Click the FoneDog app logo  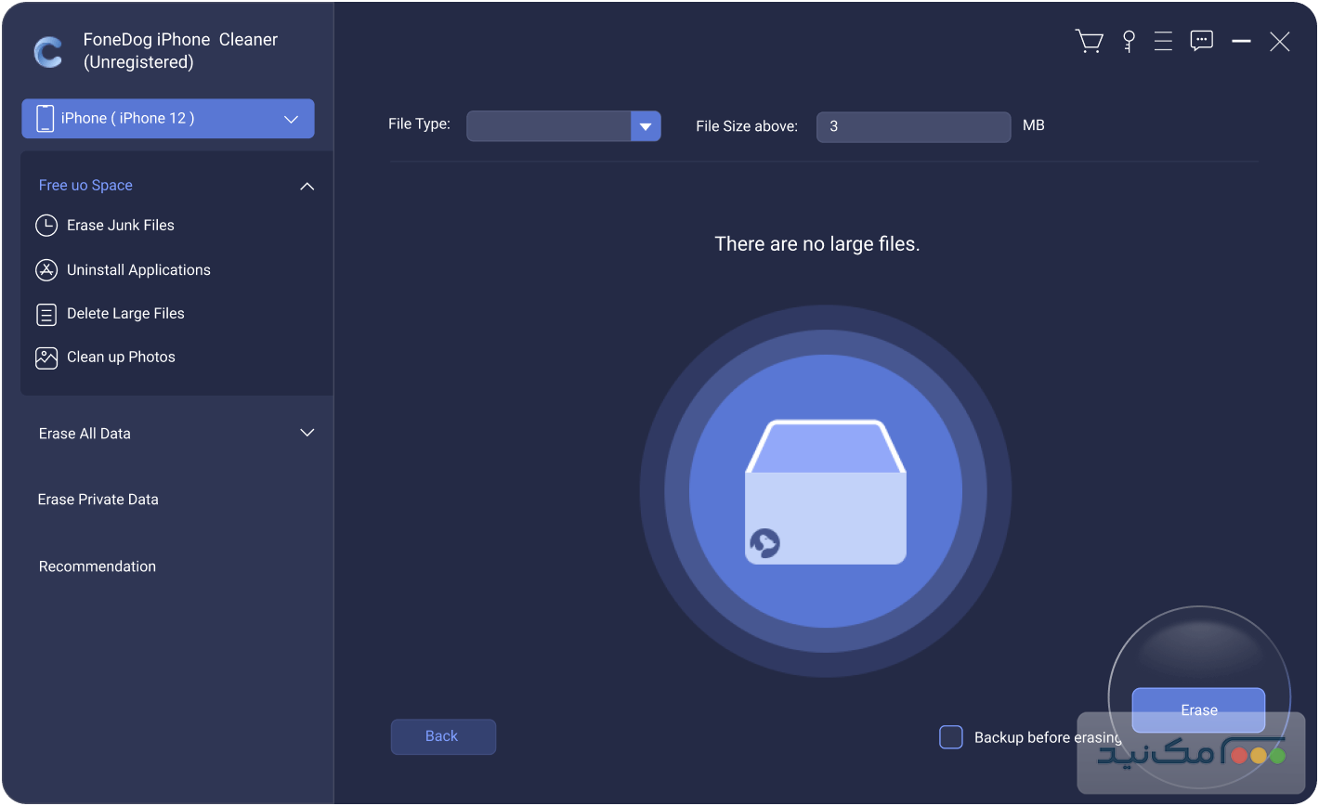point(47,52)
